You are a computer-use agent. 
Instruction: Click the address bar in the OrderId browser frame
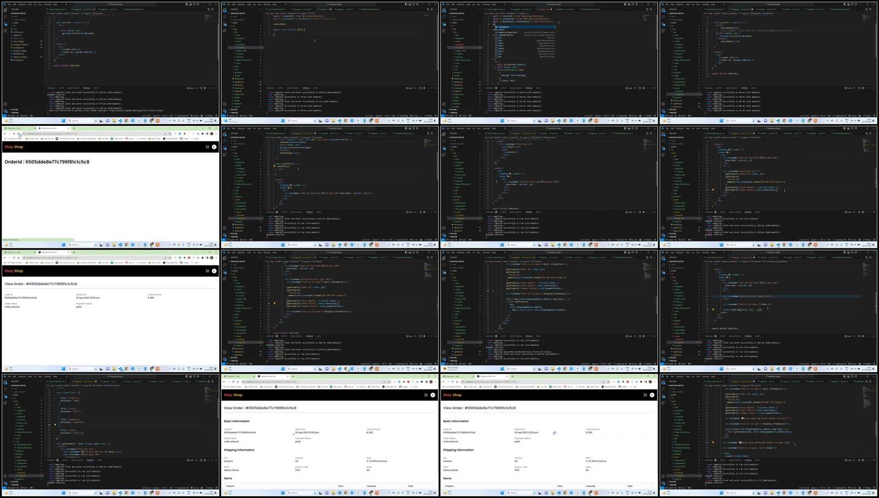(97, 134)
